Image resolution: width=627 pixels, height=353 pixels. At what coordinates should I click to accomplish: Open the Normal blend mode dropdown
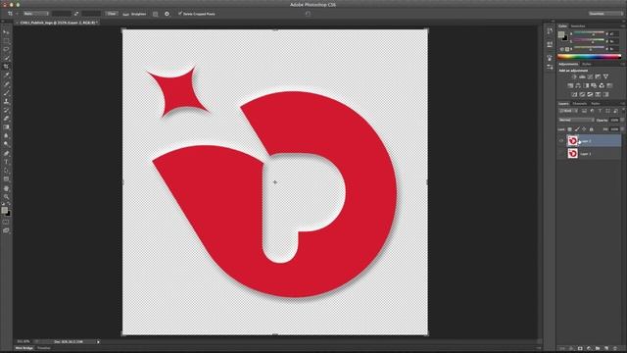click(x=576, y=120)
